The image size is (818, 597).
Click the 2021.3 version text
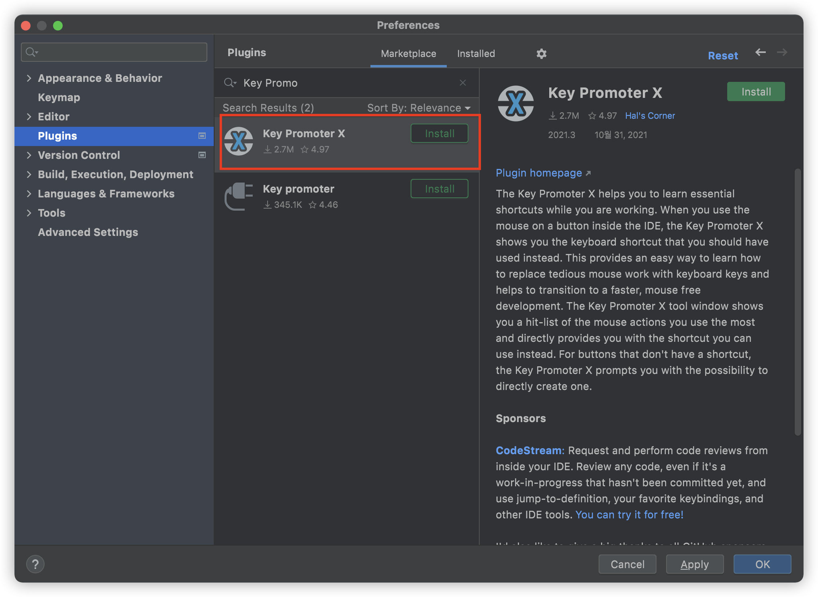tap(561, 135)
